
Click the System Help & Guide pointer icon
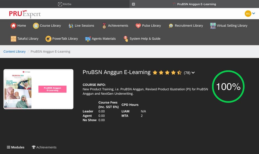point(126,39)
